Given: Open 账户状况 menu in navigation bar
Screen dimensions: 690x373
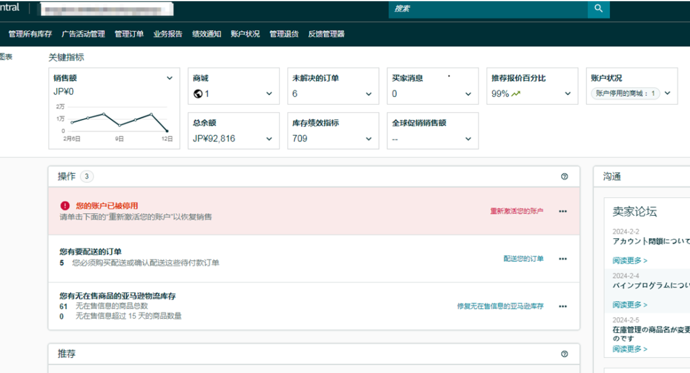Looking at the screenshot, I should tap(245, 34).
